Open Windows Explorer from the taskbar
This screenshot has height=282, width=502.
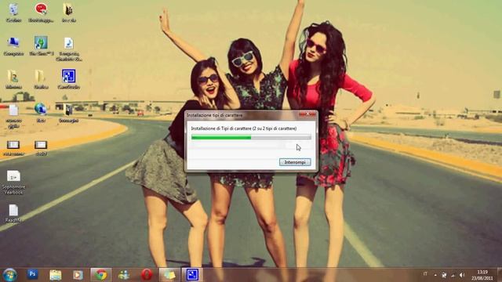(56, 275)
